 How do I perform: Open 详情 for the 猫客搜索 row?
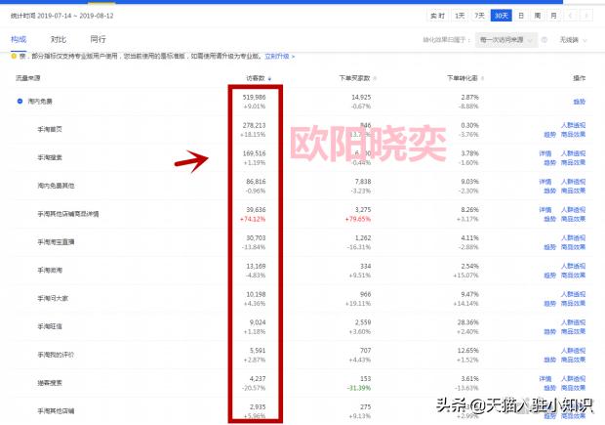545,379
